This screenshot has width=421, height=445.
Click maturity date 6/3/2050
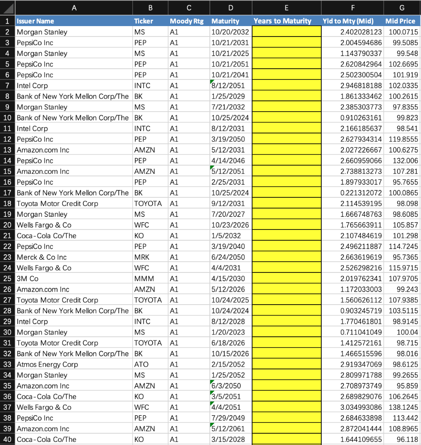[231, 386]
